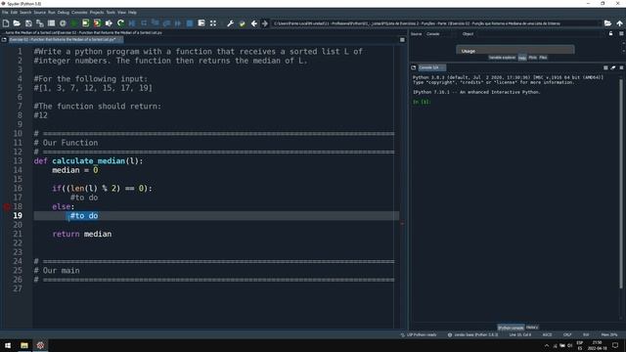This screenshot has height=352, width=626.
Task: Open File Explorer from the taskbar
Action: [24, 345]
